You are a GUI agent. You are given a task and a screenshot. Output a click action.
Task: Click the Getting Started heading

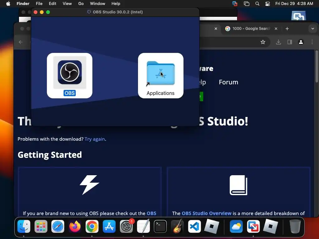coord(50,155)
